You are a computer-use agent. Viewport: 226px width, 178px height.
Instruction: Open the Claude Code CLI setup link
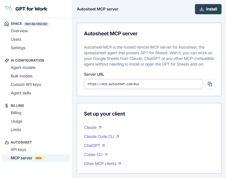point(99,136)
